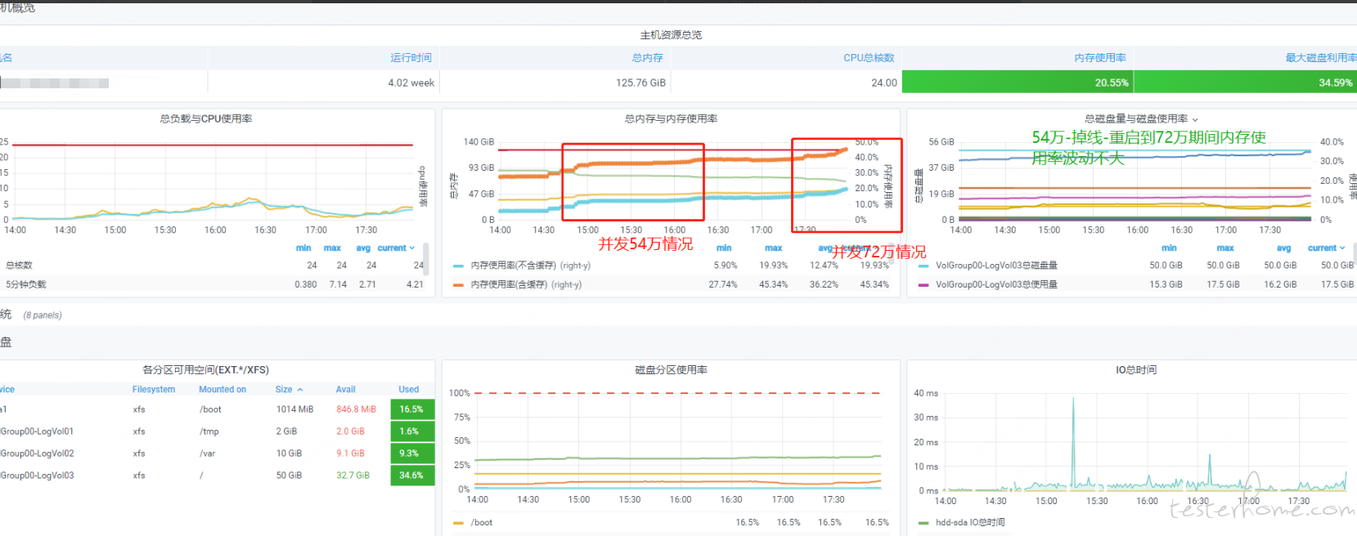Screen dimensions: 1357x536
Task: Click the 846.8 MiB available cell
Action: pyautogui.click(x=356, y=409)
